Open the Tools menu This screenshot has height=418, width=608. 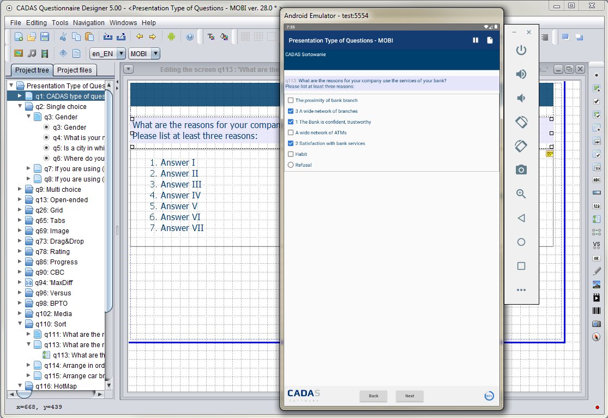[x=60, y=23]
